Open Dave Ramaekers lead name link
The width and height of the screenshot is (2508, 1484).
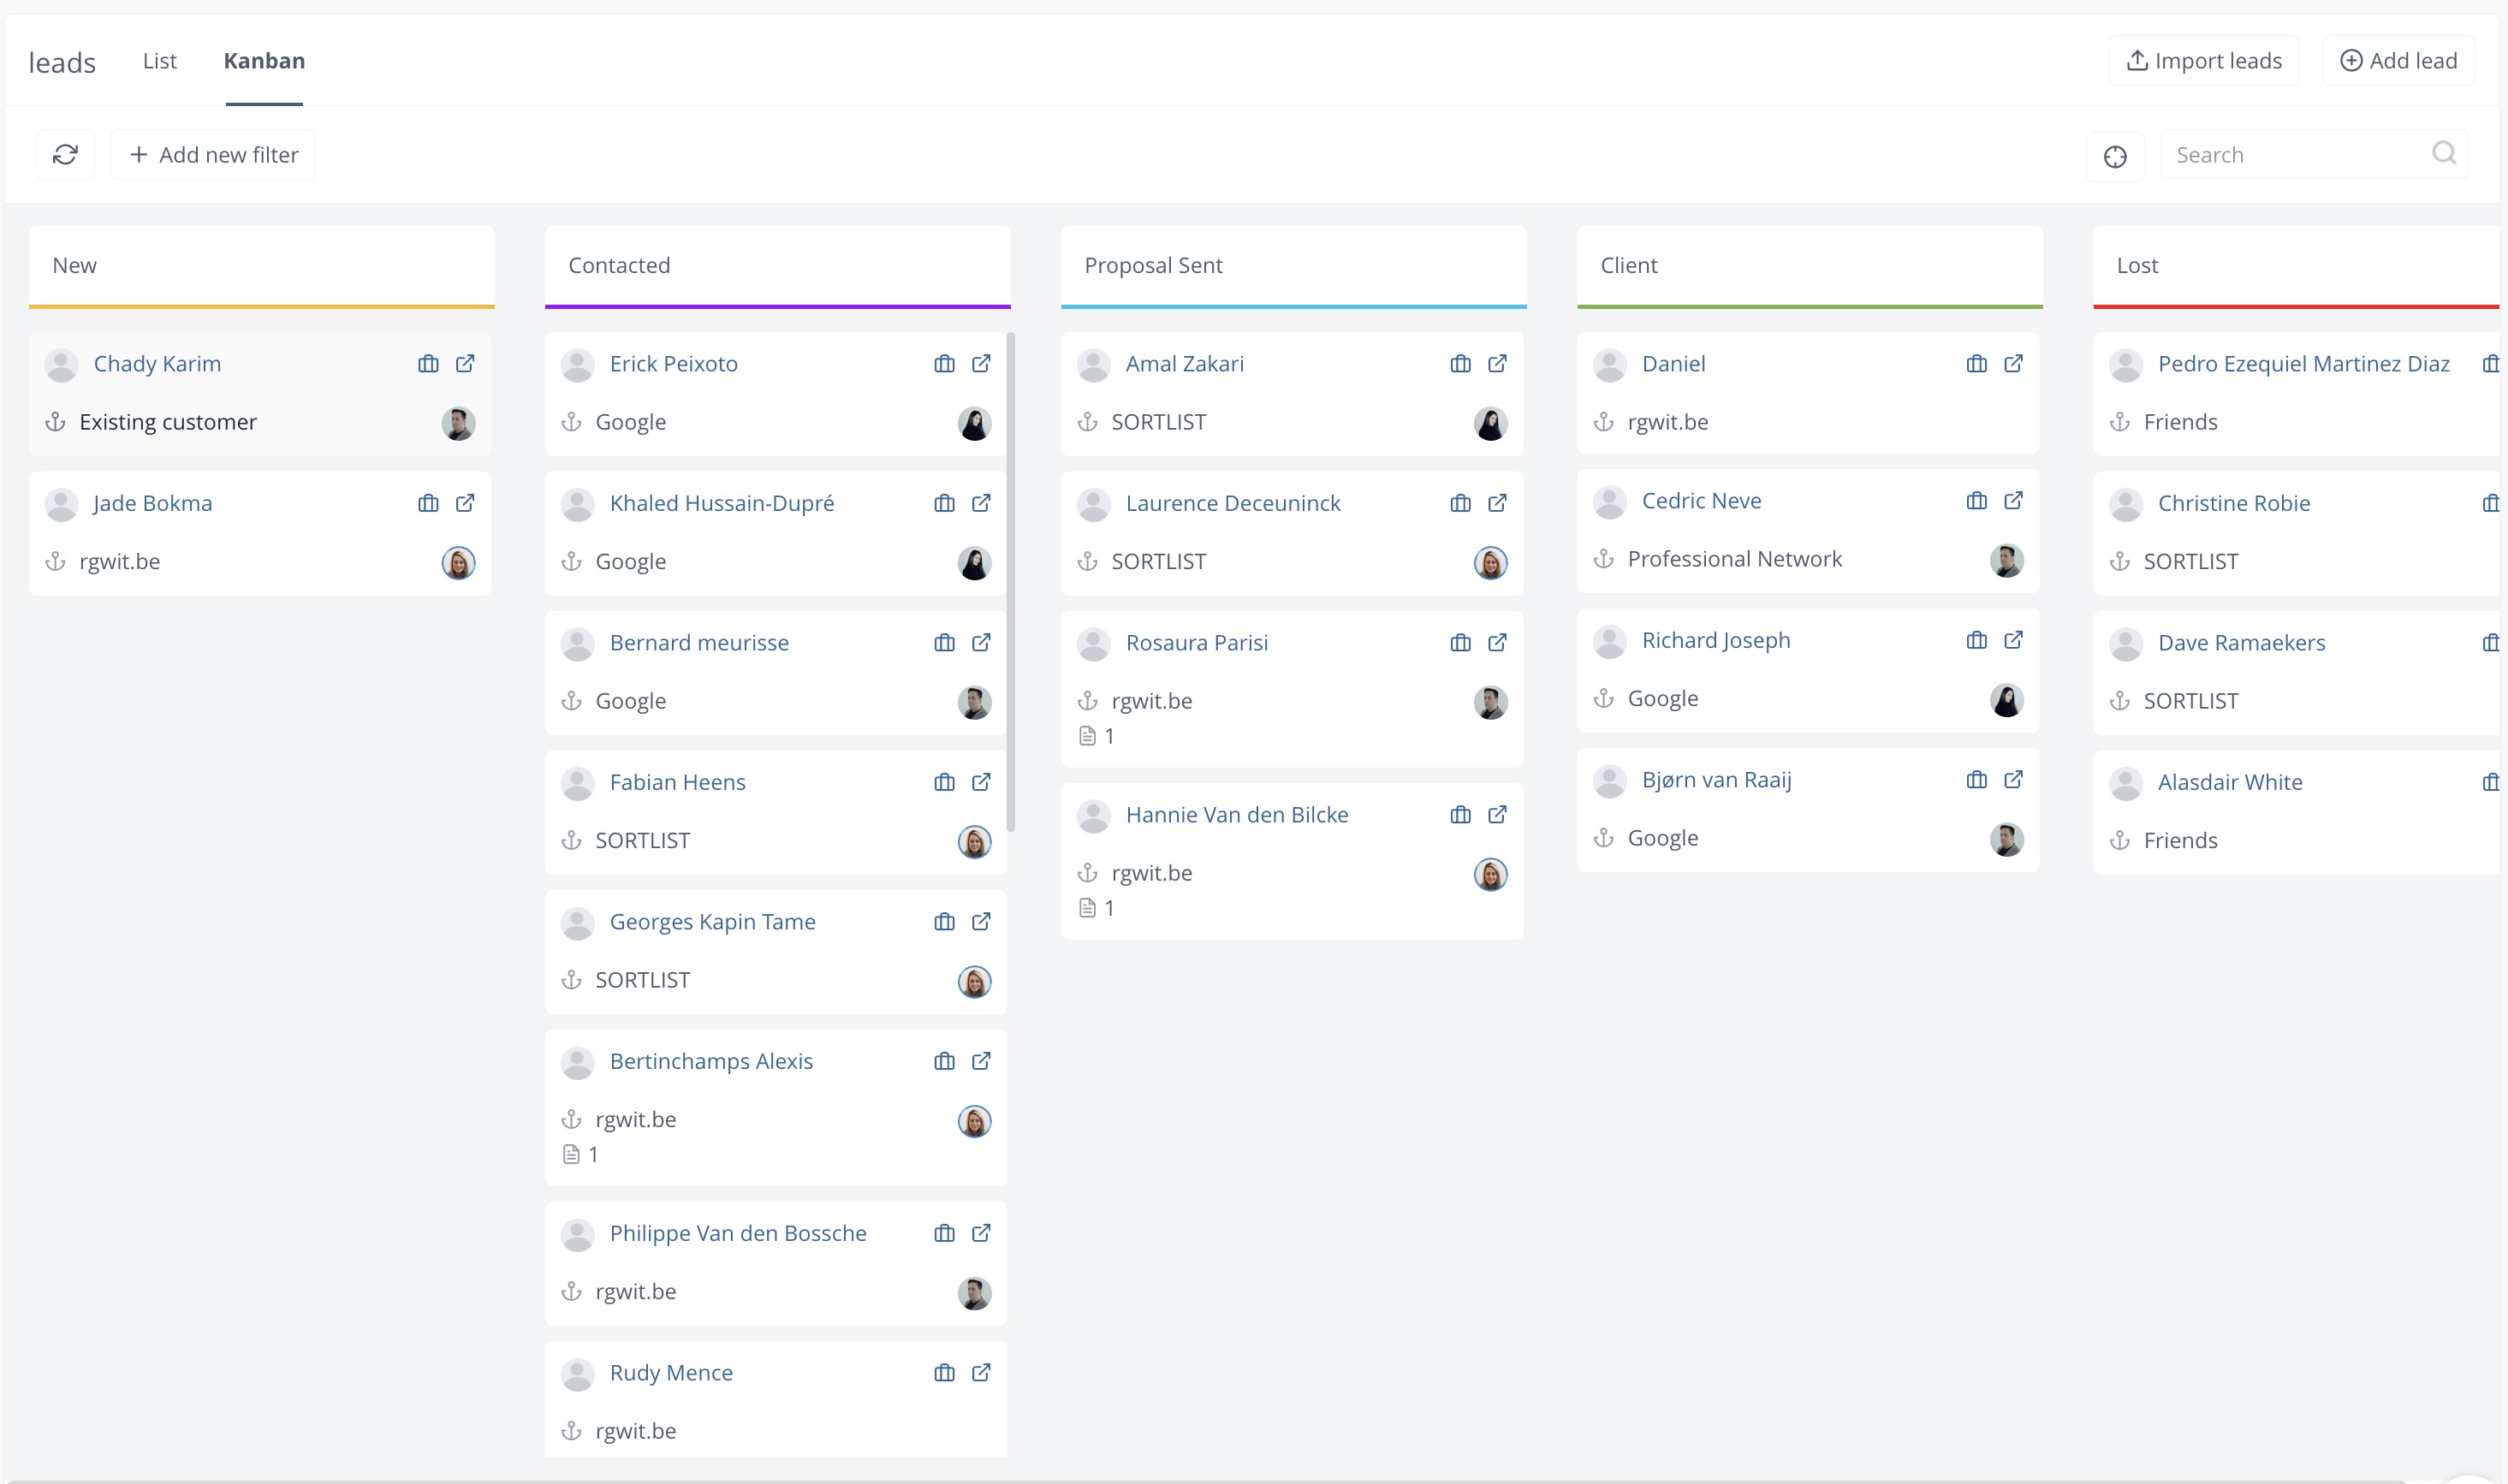[2241, 642]
